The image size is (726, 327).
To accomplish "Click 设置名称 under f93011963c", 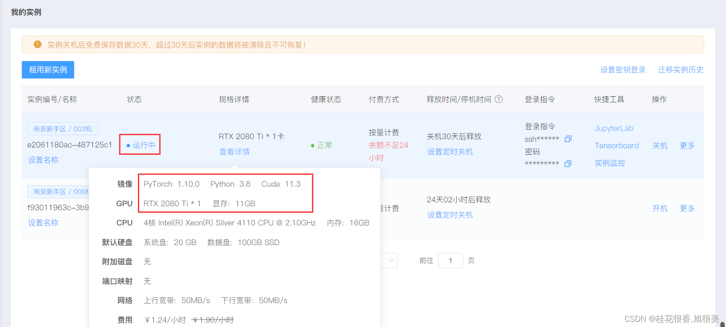I will coord(43,223).
